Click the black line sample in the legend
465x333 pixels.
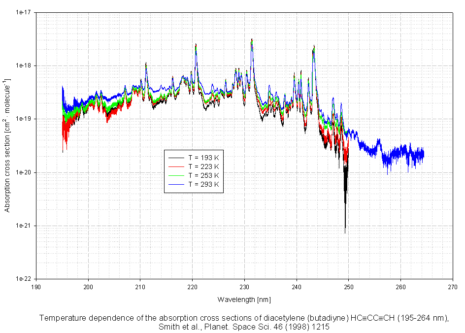(x=176, y=157)
